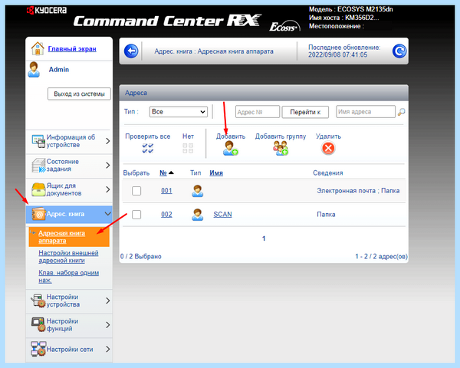Image resolution: width=460 pixels, height=368 pixels.
Task: Expand Настройки устройства chevron
Action: [x=107, y=301]
